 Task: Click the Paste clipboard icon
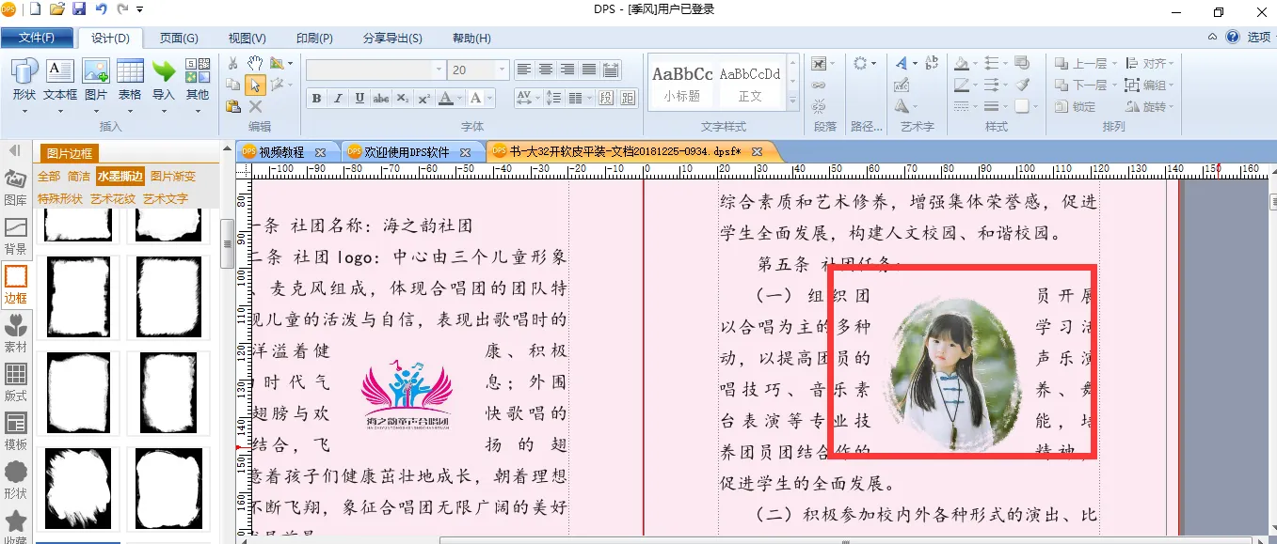[x=232, y=106]
